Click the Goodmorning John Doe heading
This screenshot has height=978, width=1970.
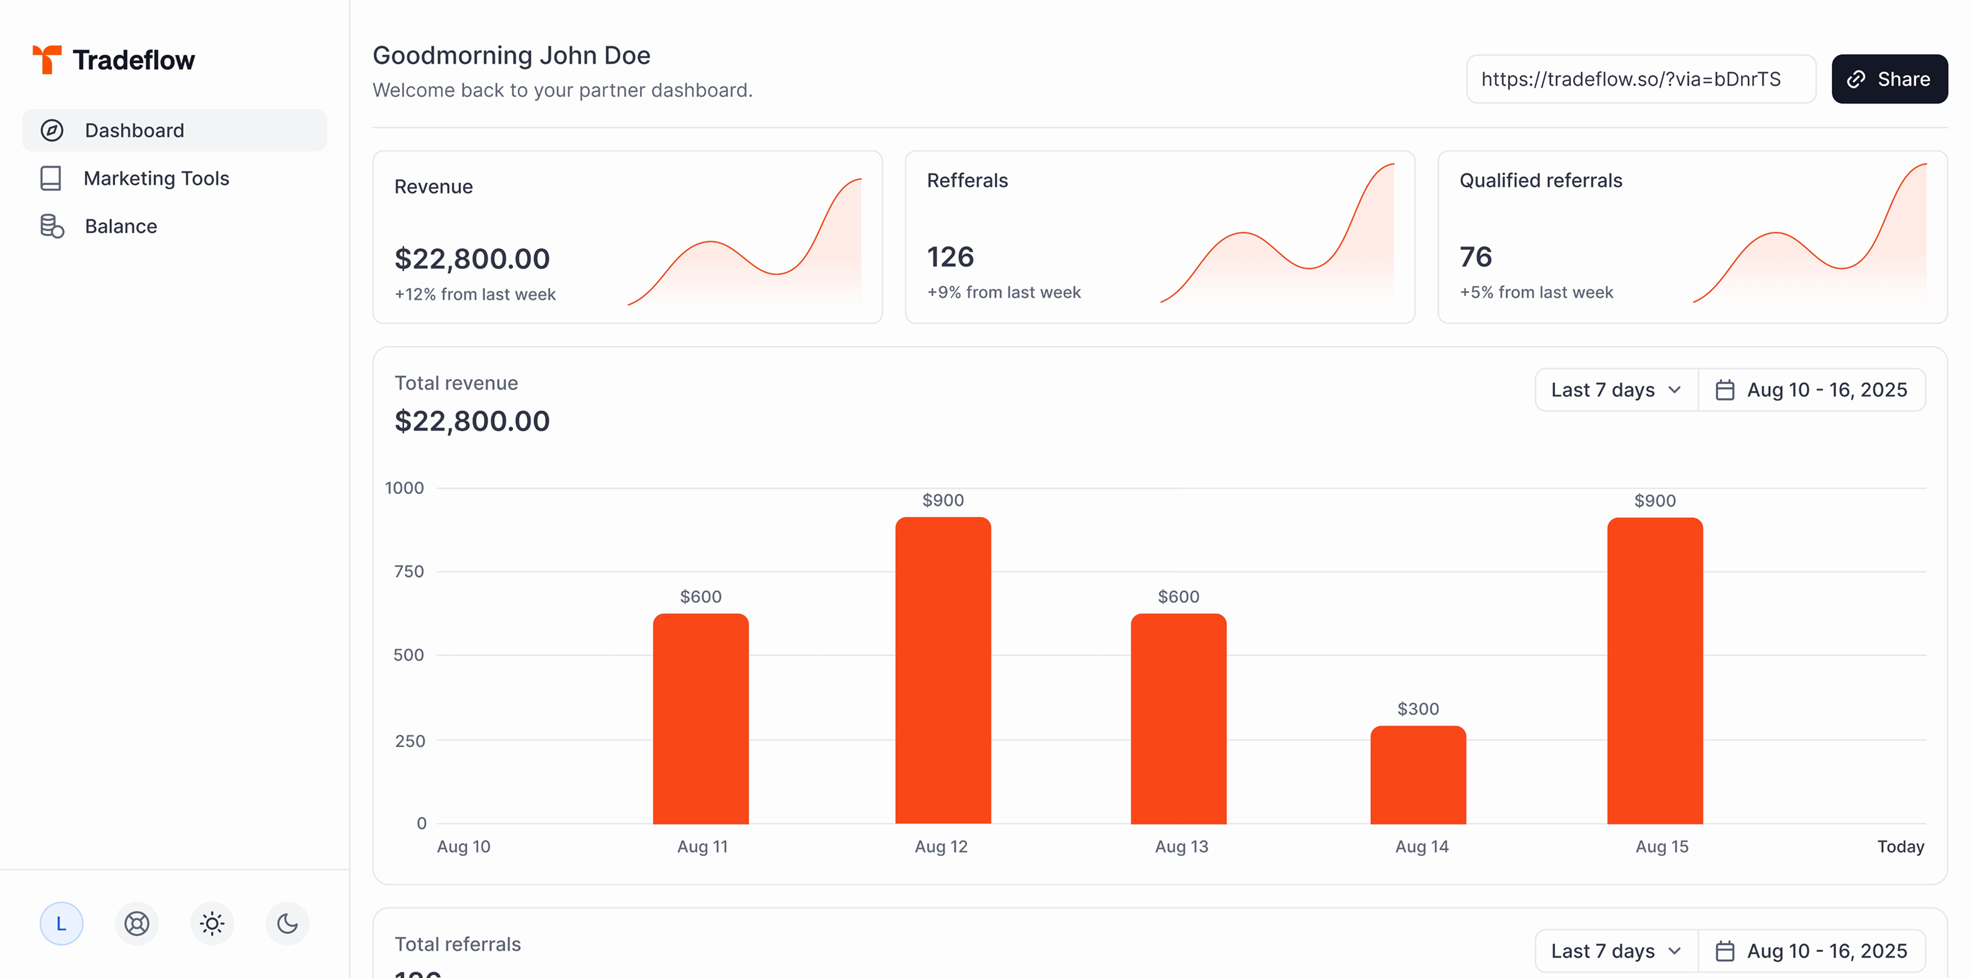(x=512, y=55)
